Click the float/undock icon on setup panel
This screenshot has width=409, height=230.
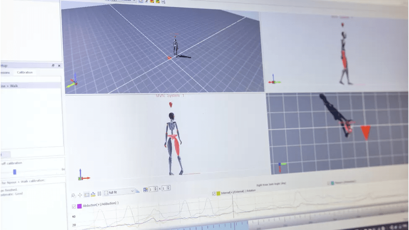53,66
